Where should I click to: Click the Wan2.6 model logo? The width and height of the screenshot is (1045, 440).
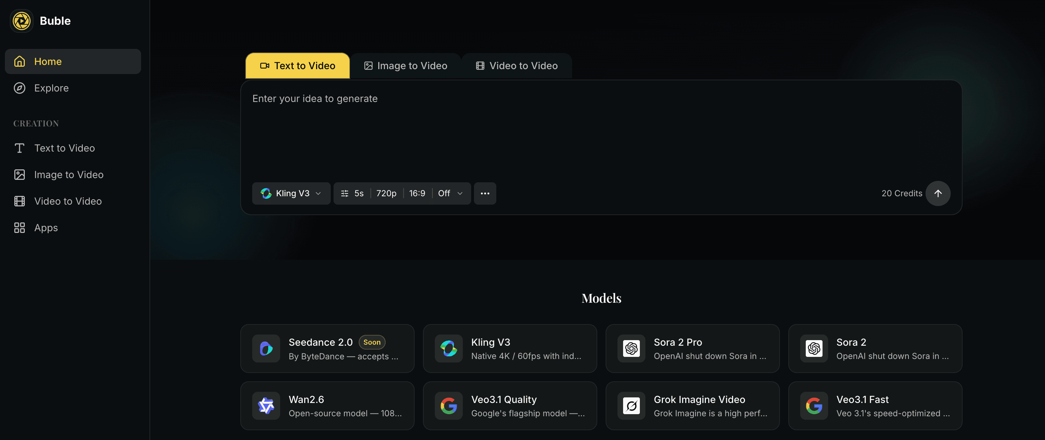[266, 405]
